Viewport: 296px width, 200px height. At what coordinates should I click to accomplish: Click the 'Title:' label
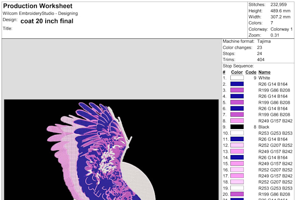7,29
